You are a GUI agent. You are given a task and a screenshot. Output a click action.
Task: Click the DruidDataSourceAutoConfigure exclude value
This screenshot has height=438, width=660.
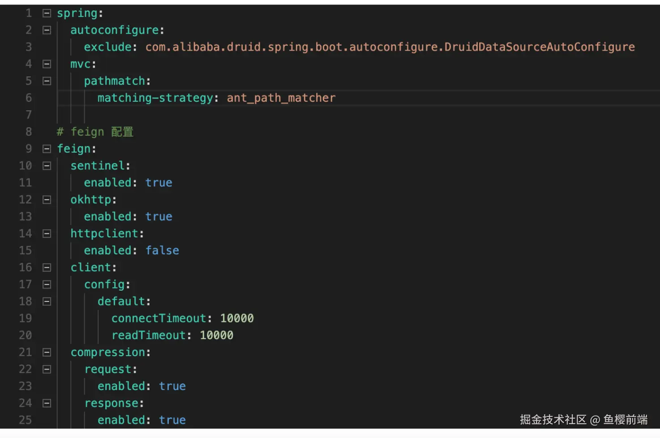tap(390, 47)
